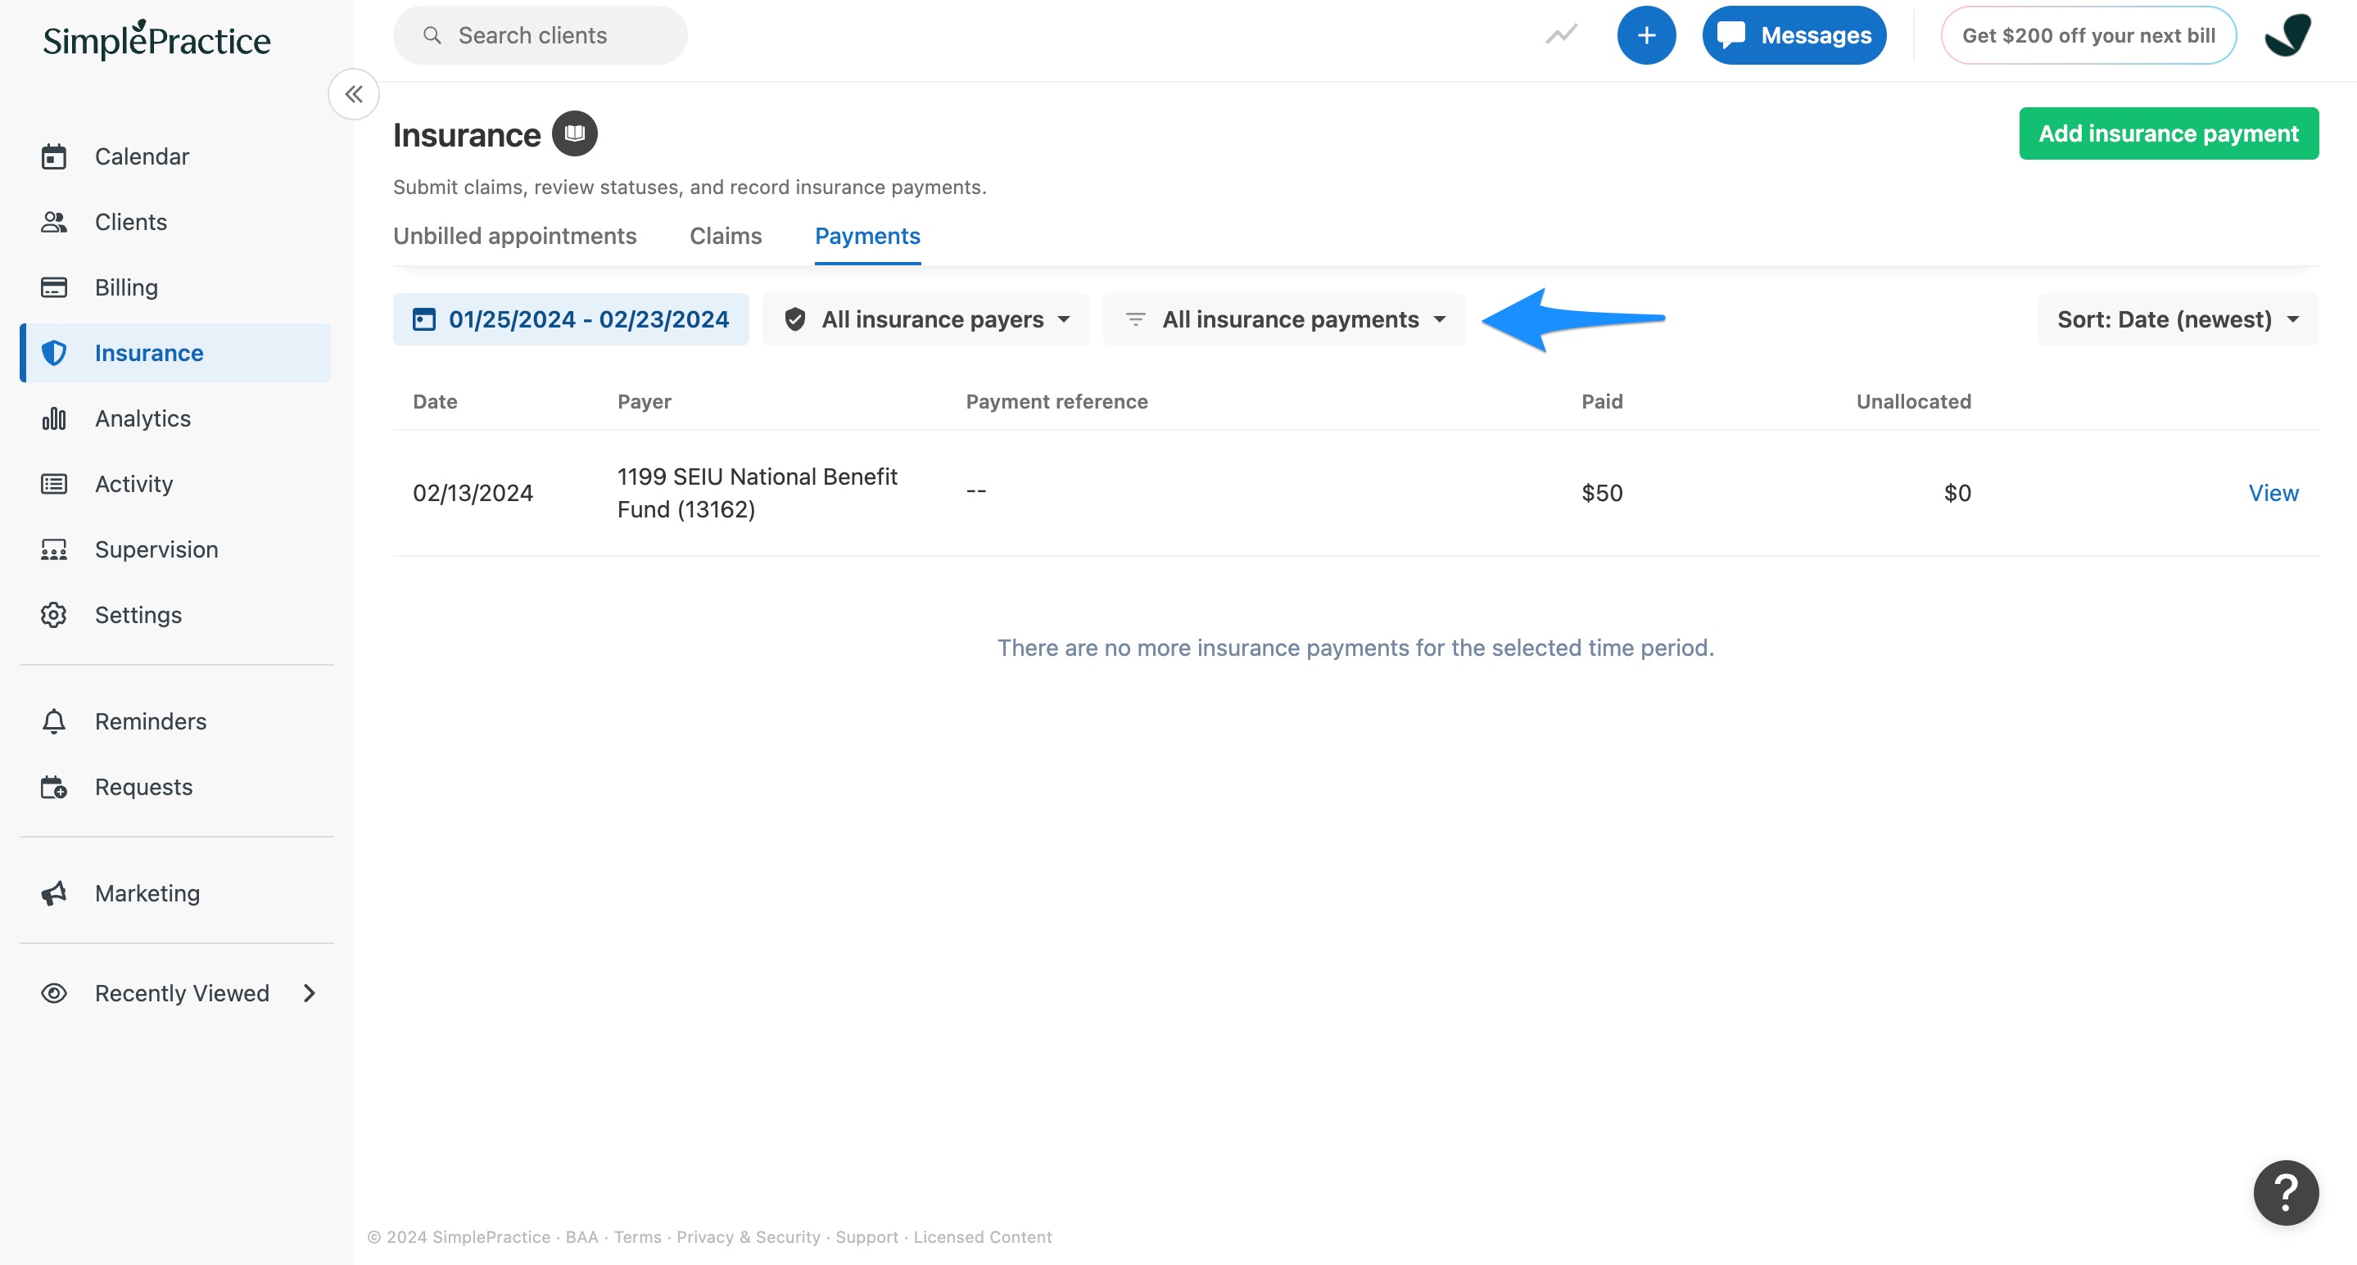Click the trend line analytics icon in header

click(1561, 36)
